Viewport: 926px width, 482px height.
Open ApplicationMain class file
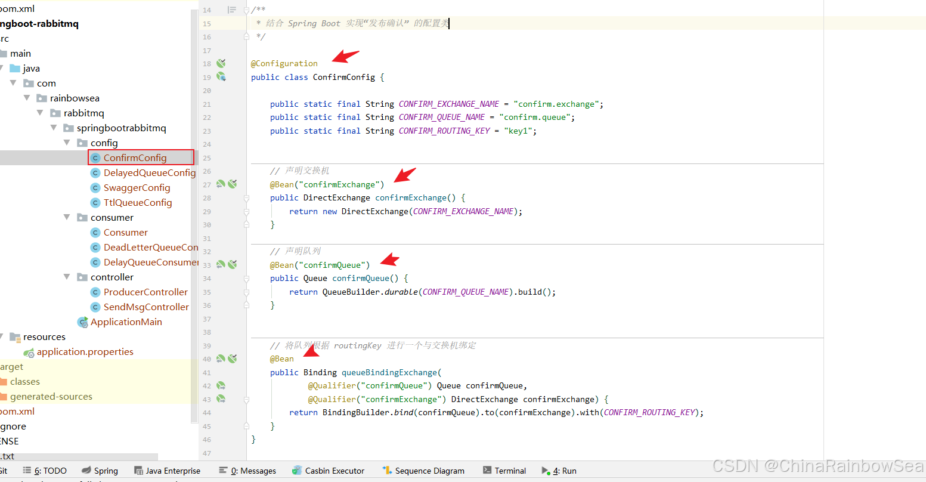(x=126, y=322)
